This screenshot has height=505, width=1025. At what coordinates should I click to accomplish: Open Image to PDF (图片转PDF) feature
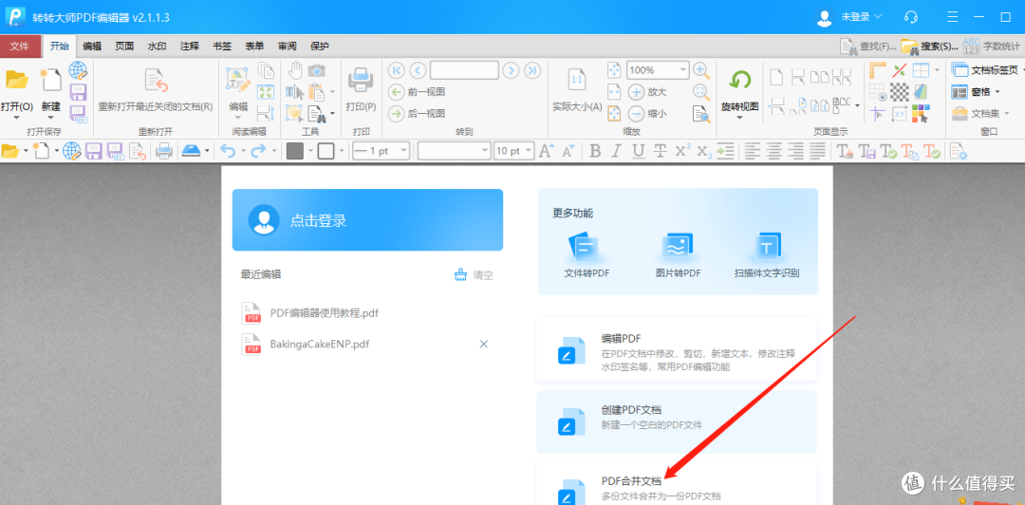[x=678, y=254]
